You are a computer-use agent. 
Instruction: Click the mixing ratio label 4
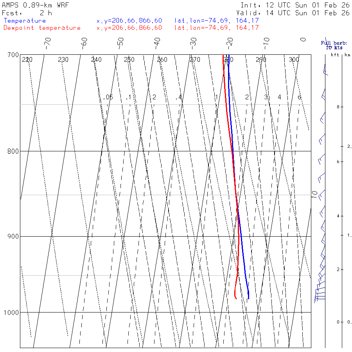tap(279, 97)
